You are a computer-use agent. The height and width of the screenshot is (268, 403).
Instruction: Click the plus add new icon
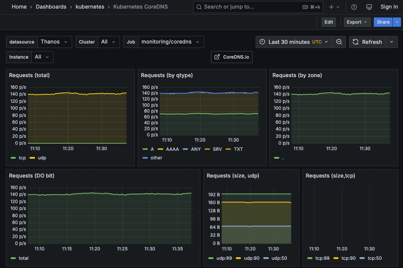[x=331, y=7]
